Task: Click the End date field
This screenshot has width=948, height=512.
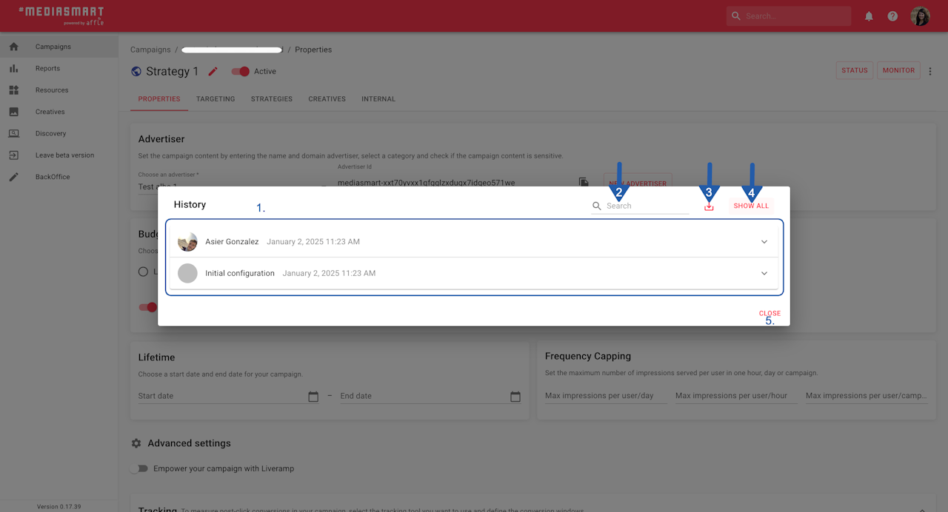Action: (424, 396)
